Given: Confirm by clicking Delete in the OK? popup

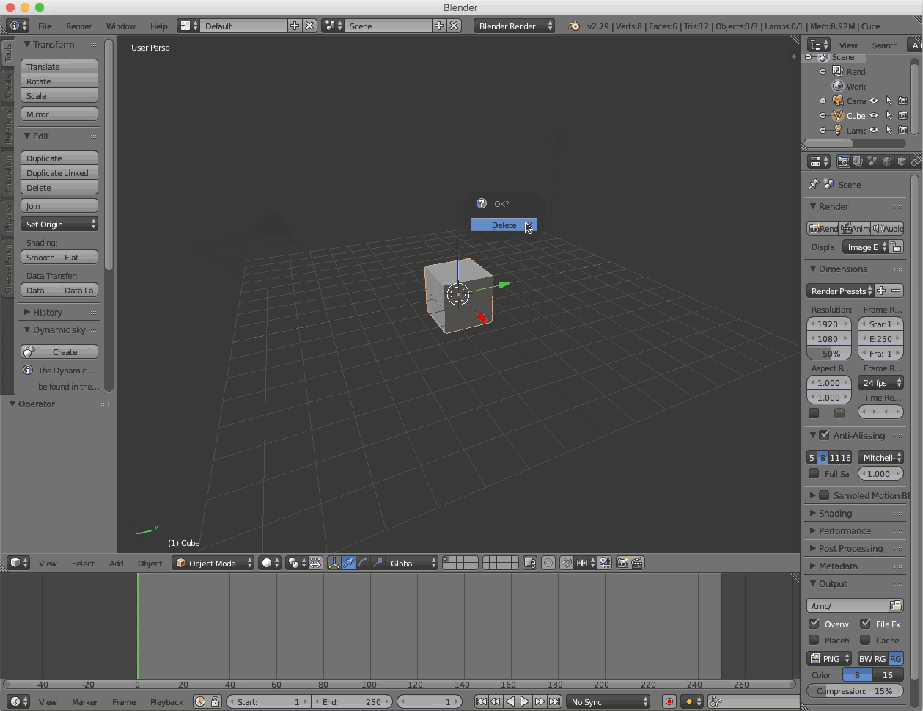Looking at the screenshot, I should (504, 225).
